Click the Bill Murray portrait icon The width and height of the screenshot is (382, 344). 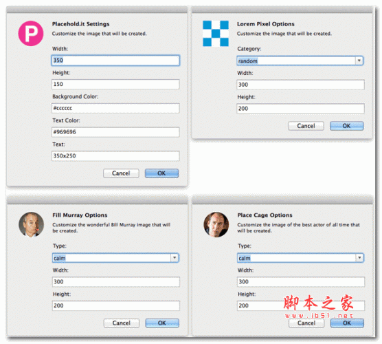(31, 224)
